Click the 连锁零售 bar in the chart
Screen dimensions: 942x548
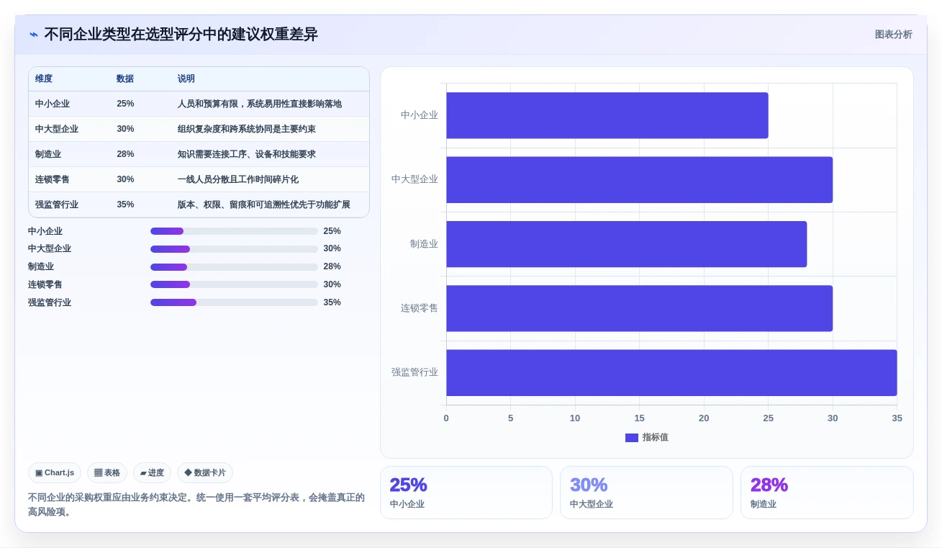640,308
